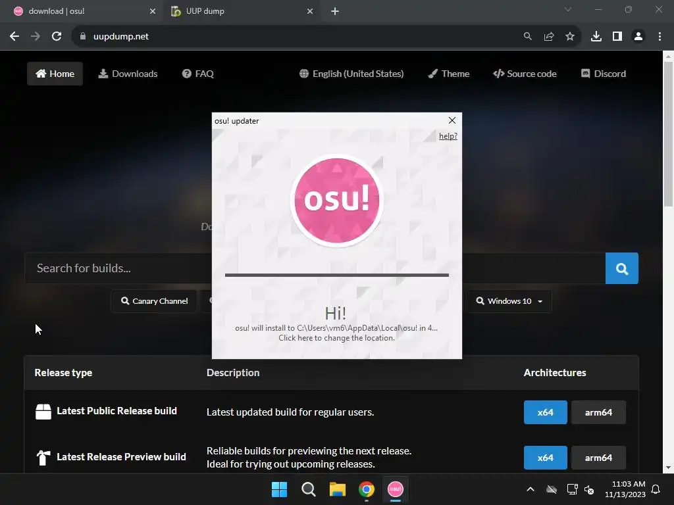This screenshot has width=674, height=505.
Task: Choose arm64 for Latest Release Preview build
Action: coord(598,458)
